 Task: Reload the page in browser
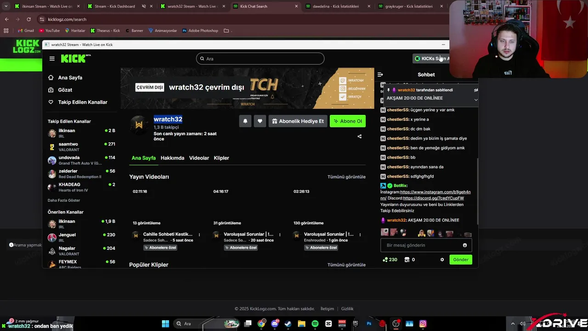[28, 19]
